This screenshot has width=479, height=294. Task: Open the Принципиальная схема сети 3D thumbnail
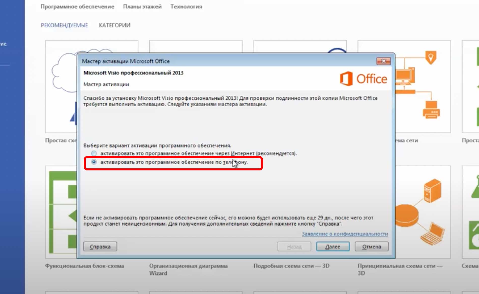(423, 212)
